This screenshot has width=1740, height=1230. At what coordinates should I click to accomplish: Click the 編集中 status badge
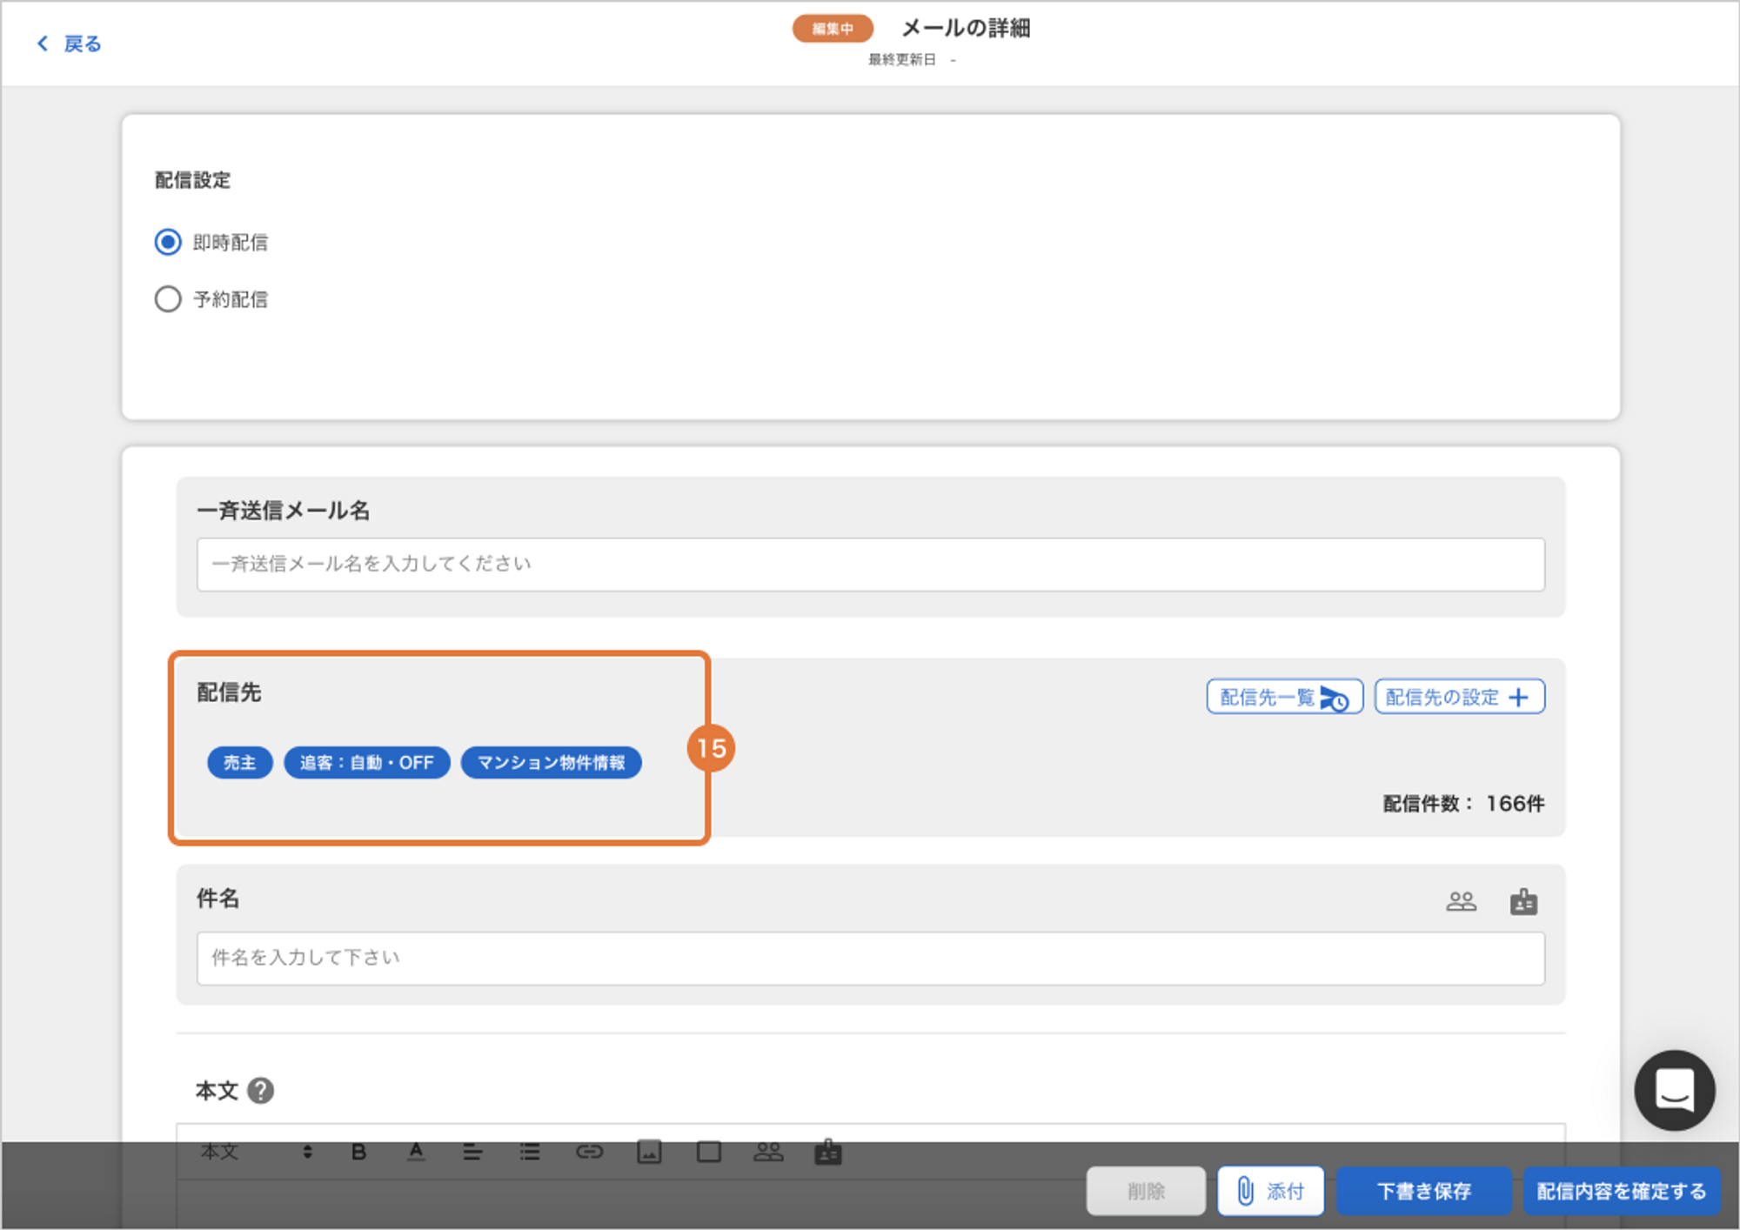[833, 29]
